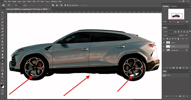191x100 pixels.
Task: Toggle Auto Add/Delete checkbox
Action: (68, 5)
